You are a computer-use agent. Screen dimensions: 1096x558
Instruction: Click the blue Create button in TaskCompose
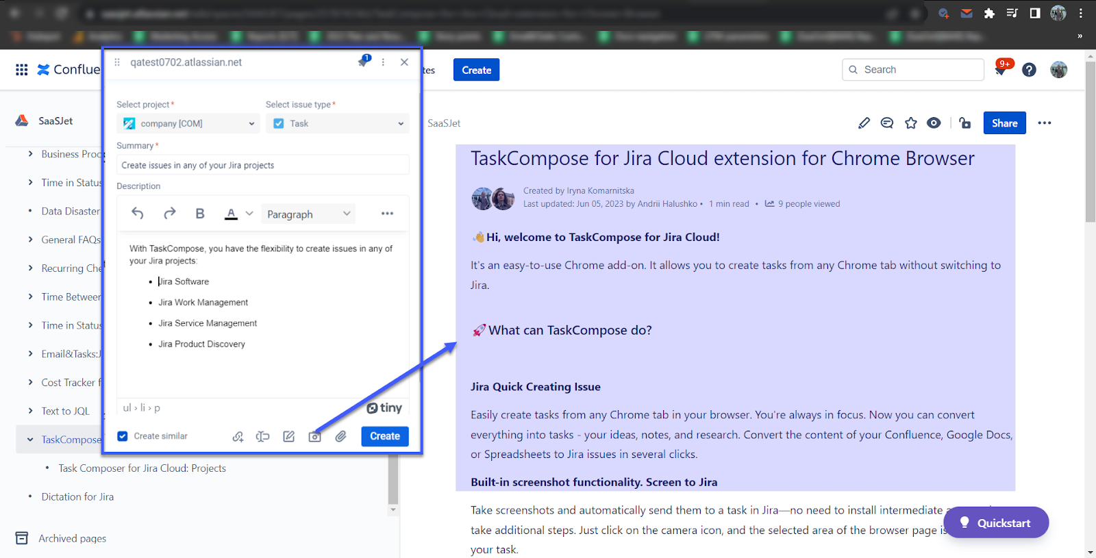pos(385,436)
